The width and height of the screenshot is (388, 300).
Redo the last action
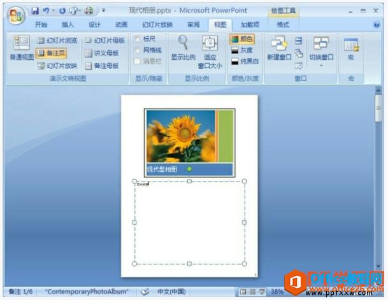click(62, 11)
